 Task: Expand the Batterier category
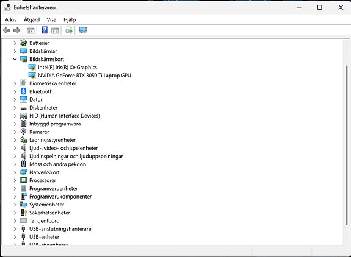[x=15, y=43]
